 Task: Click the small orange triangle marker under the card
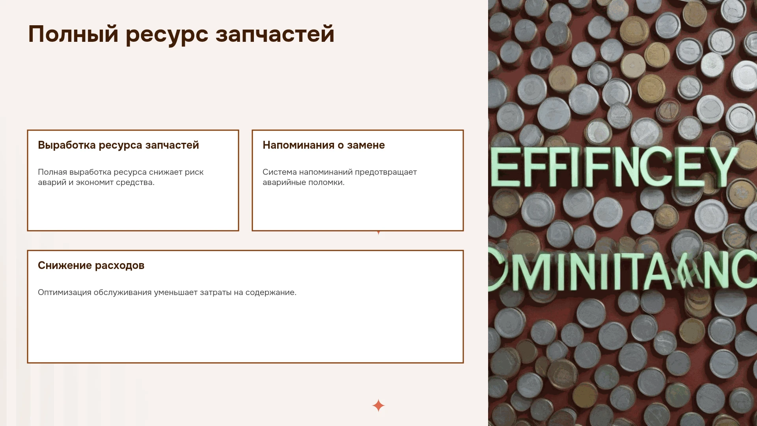coord(378,233)
